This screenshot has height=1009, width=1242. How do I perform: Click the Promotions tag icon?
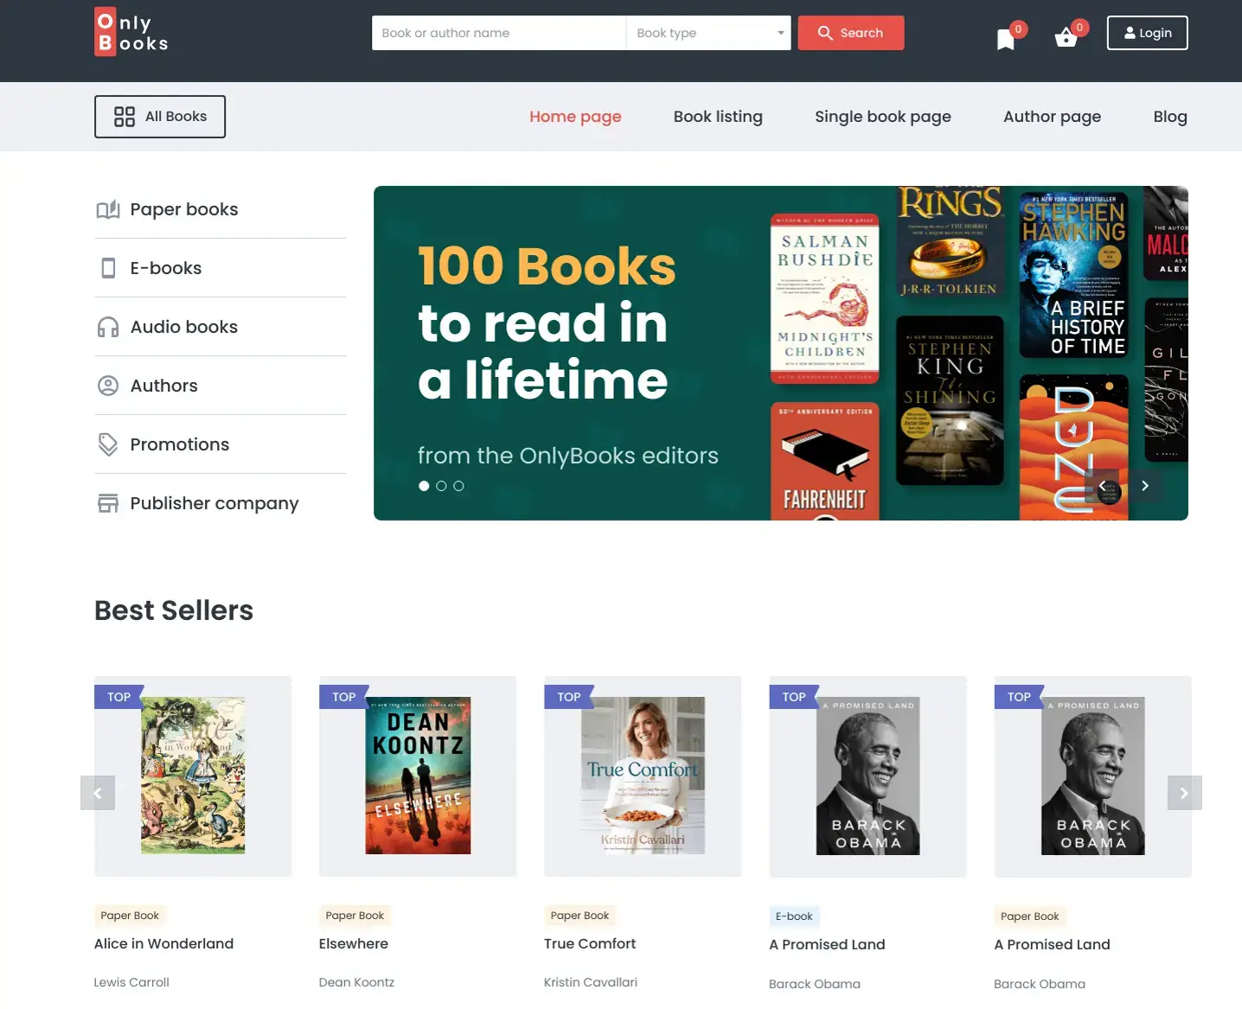[108, 444]
